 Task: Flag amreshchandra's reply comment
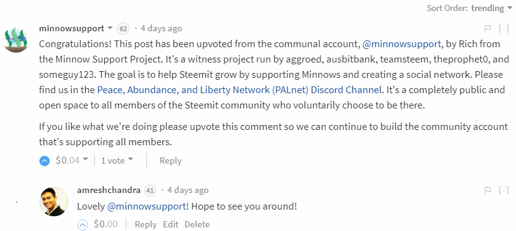coord(488,190)
